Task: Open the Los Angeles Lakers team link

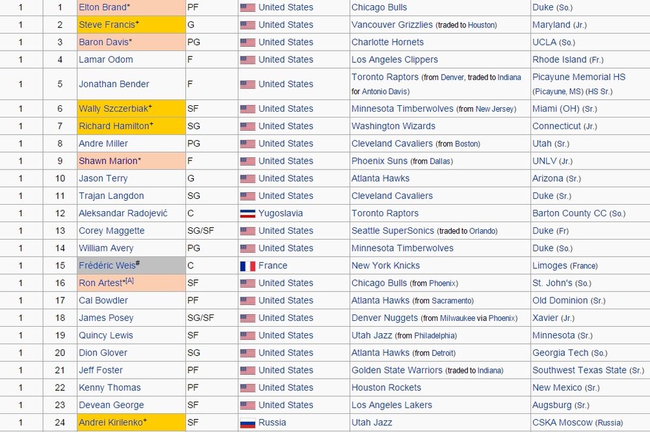Action: click(x=392, y=405)
